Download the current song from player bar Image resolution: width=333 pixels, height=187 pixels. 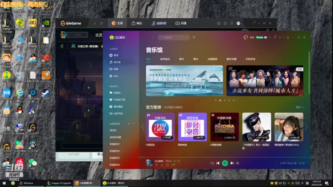coord(162,165)
